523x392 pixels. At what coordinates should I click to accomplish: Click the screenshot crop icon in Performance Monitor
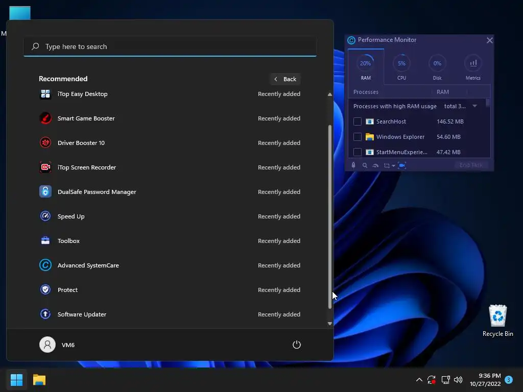(x=387, y=166)
